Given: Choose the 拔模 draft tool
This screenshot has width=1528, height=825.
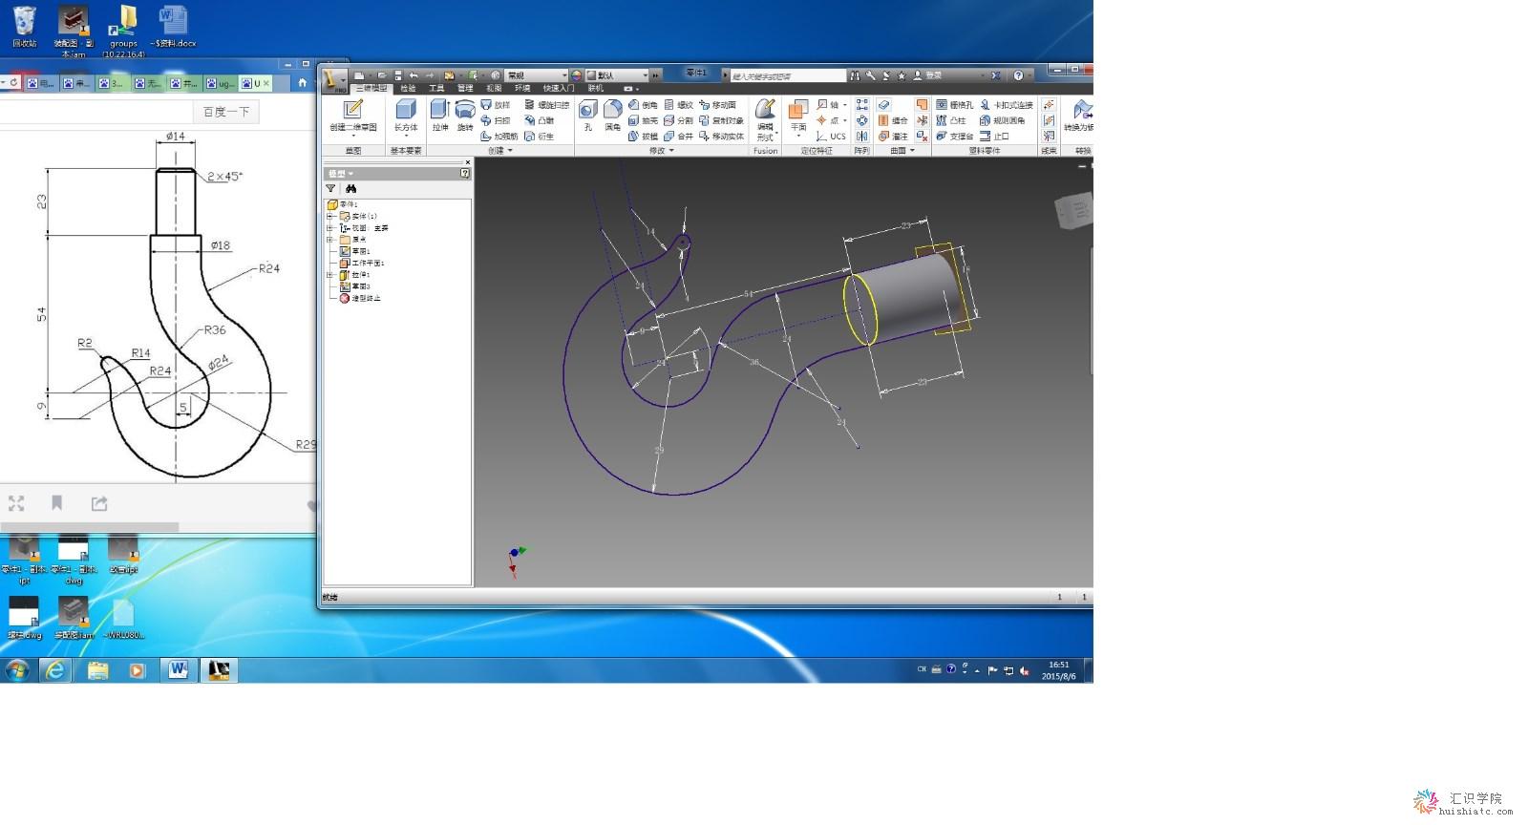Looking at the screenshot, I should click(x=643, y=136).
